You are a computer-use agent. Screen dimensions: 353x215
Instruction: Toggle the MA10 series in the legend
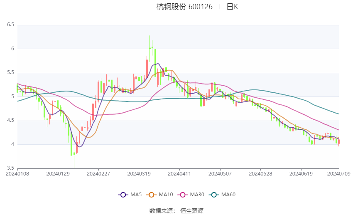(x=159, y=195)
